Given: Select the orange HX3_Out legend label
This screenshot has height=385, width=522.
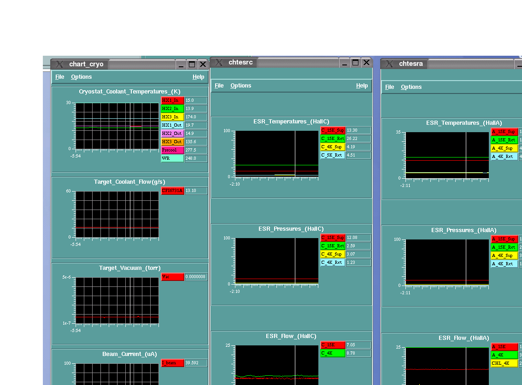Looking at the screenshot, I should pyautogui.click(x=172, y=142).
